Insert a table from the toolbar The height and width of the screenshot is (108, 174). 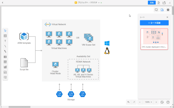[5, 57]
